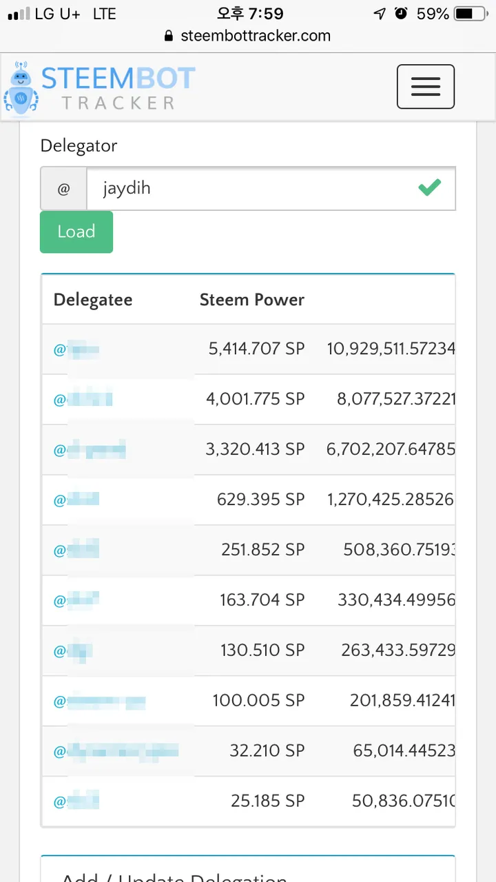This screenshot has width=496, height=882.
Task: Select the 629.395 SP value
Action: pos(260,500)
